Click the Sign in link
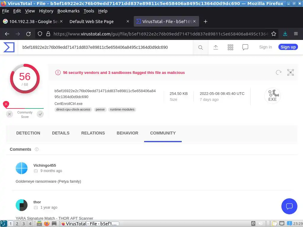This screenshot has width=303, height=227. tap(265, 47)
